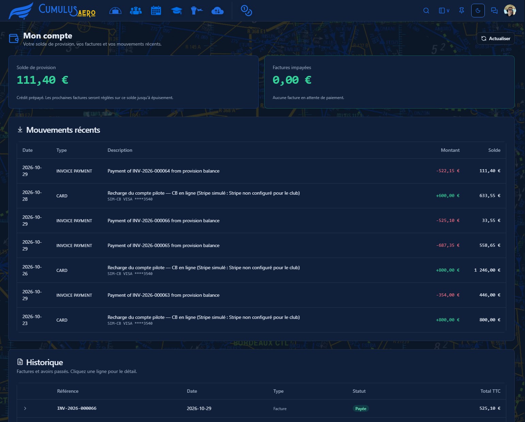Open the calendar schedule icon

point(156,11)
